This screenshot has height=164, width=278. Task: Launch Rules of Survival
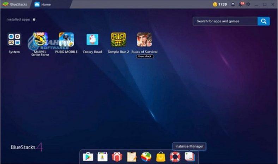click(144, 40)
